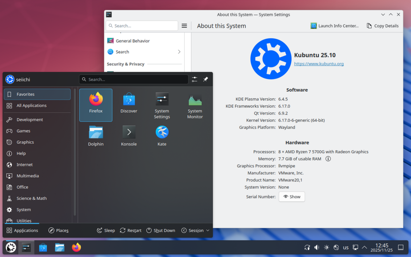Switch to the Applications tab

point(22,230)
